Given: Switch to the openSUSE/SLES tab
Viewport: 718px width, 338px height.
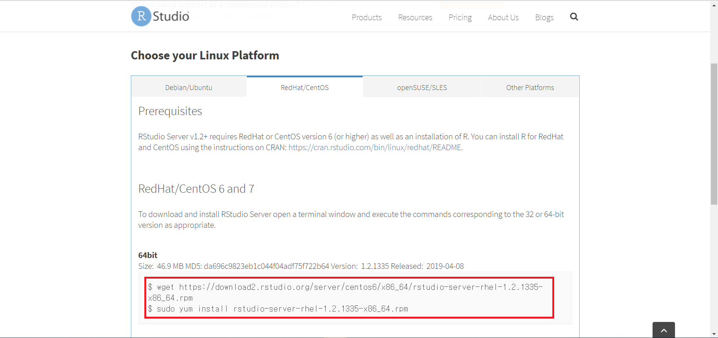Looking at the screenshot, I should click(x=422, y=87).
